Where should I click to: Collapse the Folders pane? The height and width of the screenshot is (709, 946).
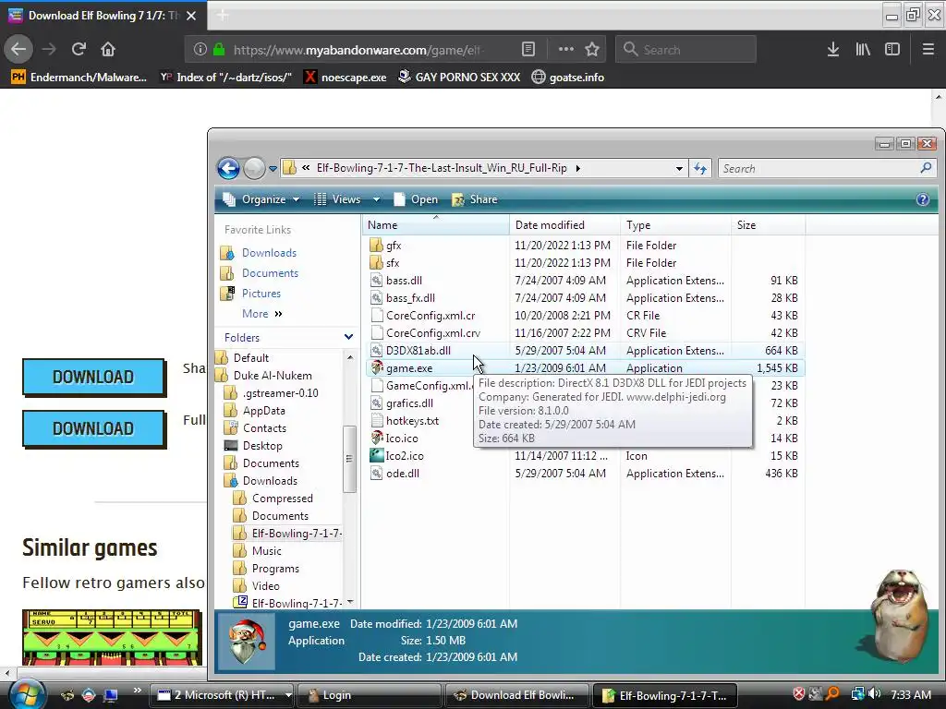[348, 337]
